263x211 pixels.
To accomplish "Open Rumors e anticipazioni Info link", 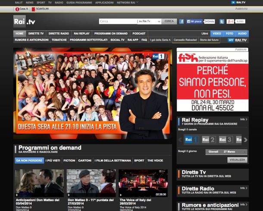I will 244,205.
